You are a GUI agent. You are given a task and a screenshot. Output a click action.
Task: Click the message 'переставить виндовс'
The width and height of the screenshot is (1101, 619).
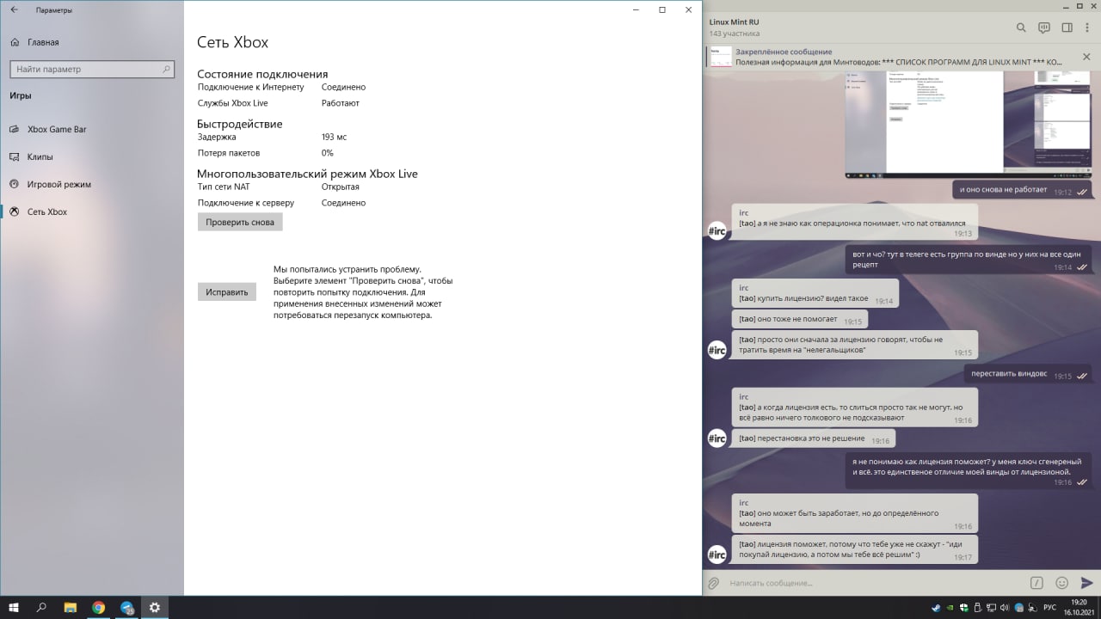[x=1030, y=374]
